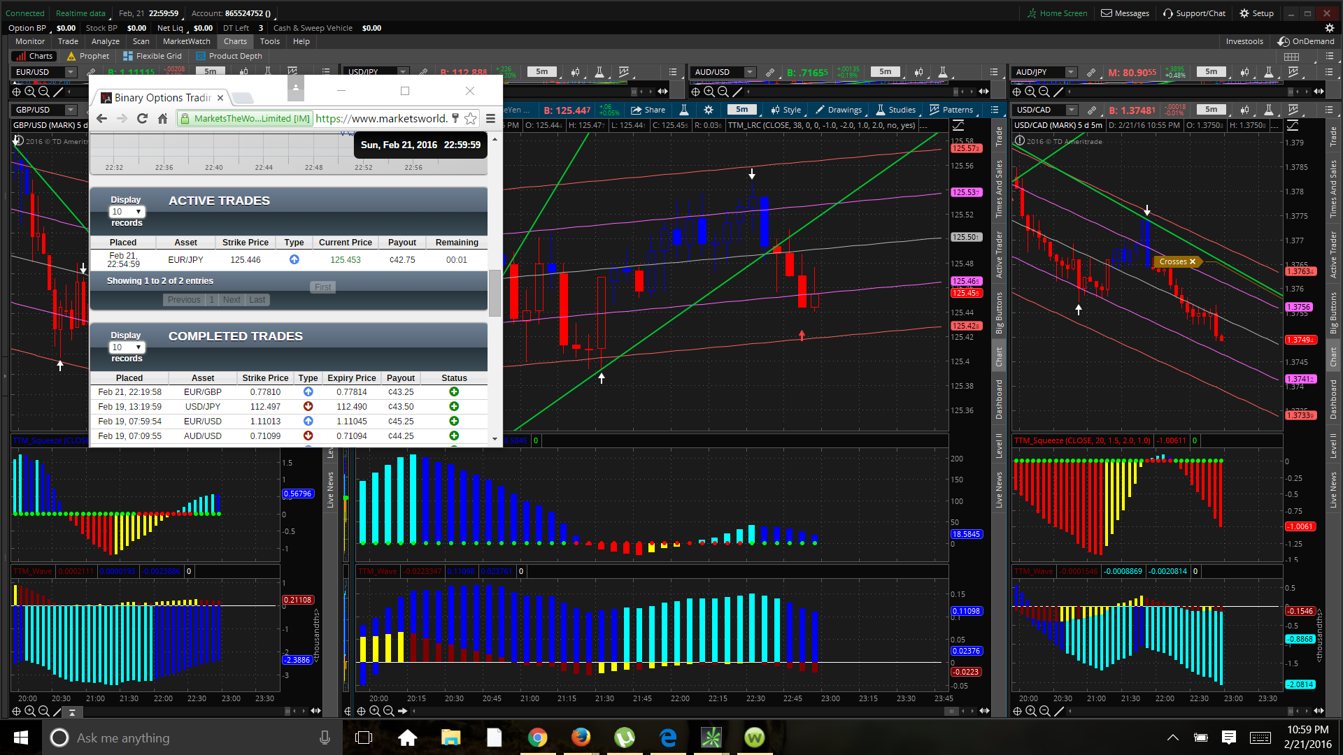Switch to the Prophet sub-tab
This screenshot has height=755, width=1343.
point(88,56)
